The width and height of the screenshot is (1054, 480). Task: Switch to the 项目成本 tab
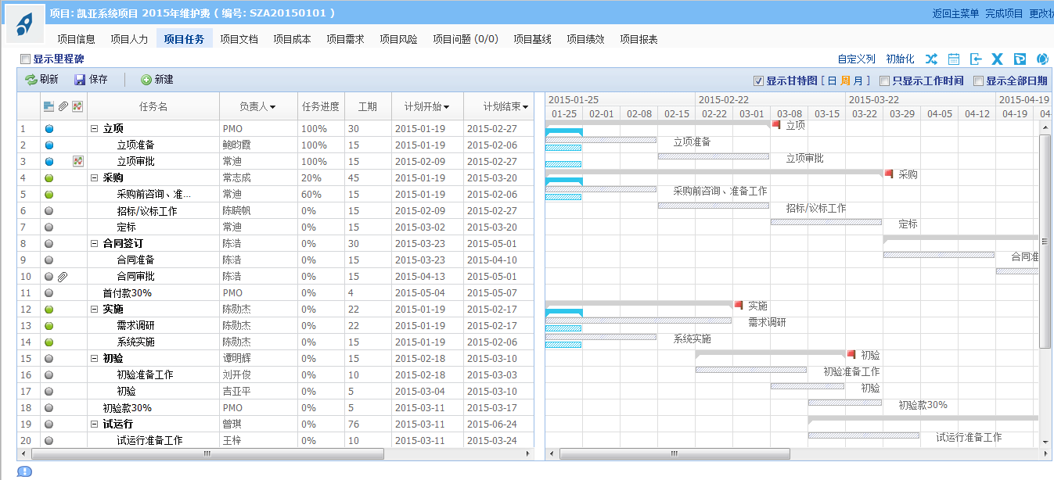click(x=292, y=39)
